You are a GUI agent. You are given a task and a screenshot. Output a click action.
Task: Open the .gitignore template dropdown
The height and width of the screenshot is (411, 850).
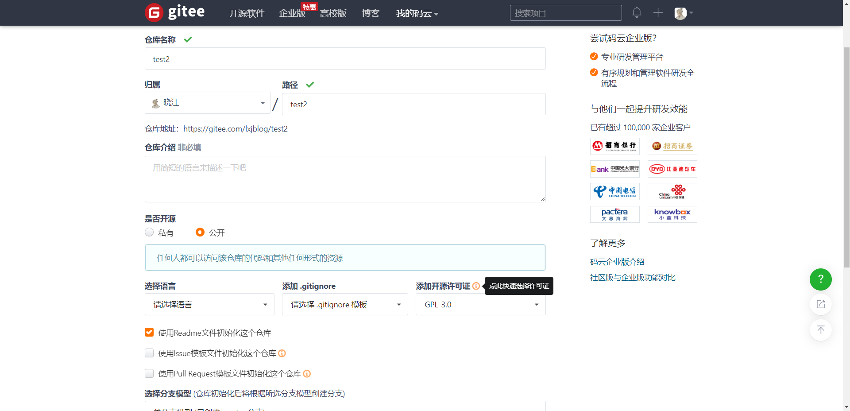tap(345, 305)
